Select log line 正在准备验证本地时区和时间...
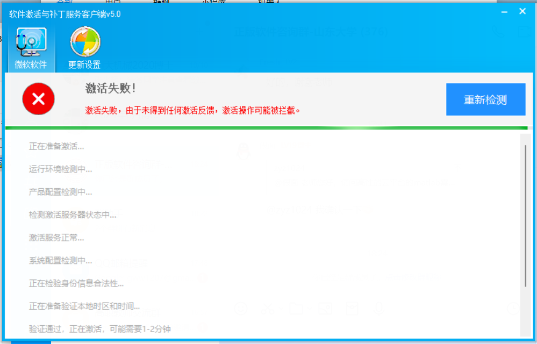Image resolution: width=537 pixels, height=344 pixels. [84, 306]
